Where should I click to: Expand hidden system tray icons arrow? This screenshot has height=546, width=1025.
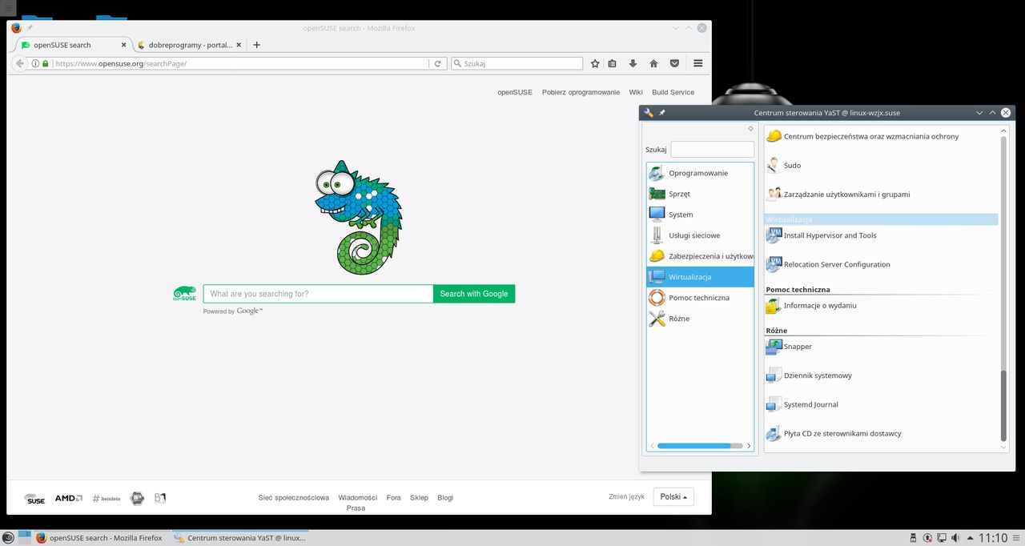[x=971, y=538]
